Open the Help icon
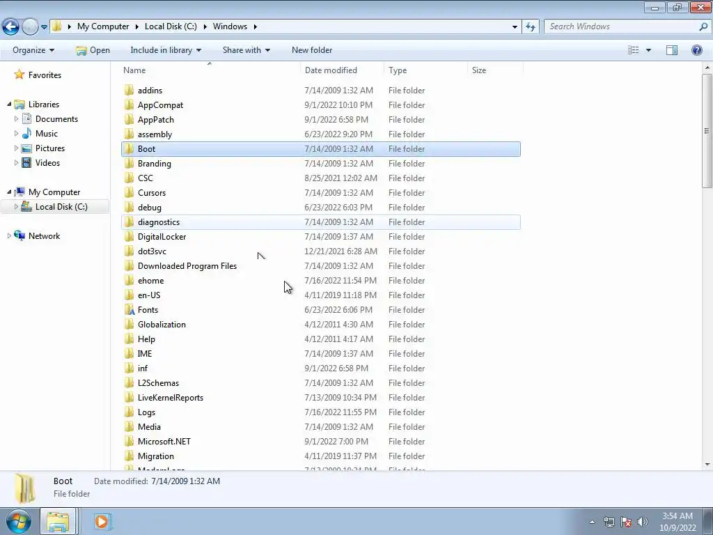 click(696, 50)
